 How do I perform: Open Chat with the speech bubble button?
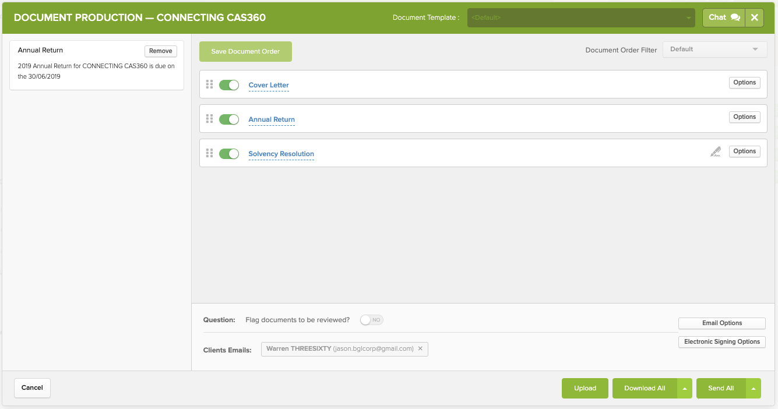[724, 17]
